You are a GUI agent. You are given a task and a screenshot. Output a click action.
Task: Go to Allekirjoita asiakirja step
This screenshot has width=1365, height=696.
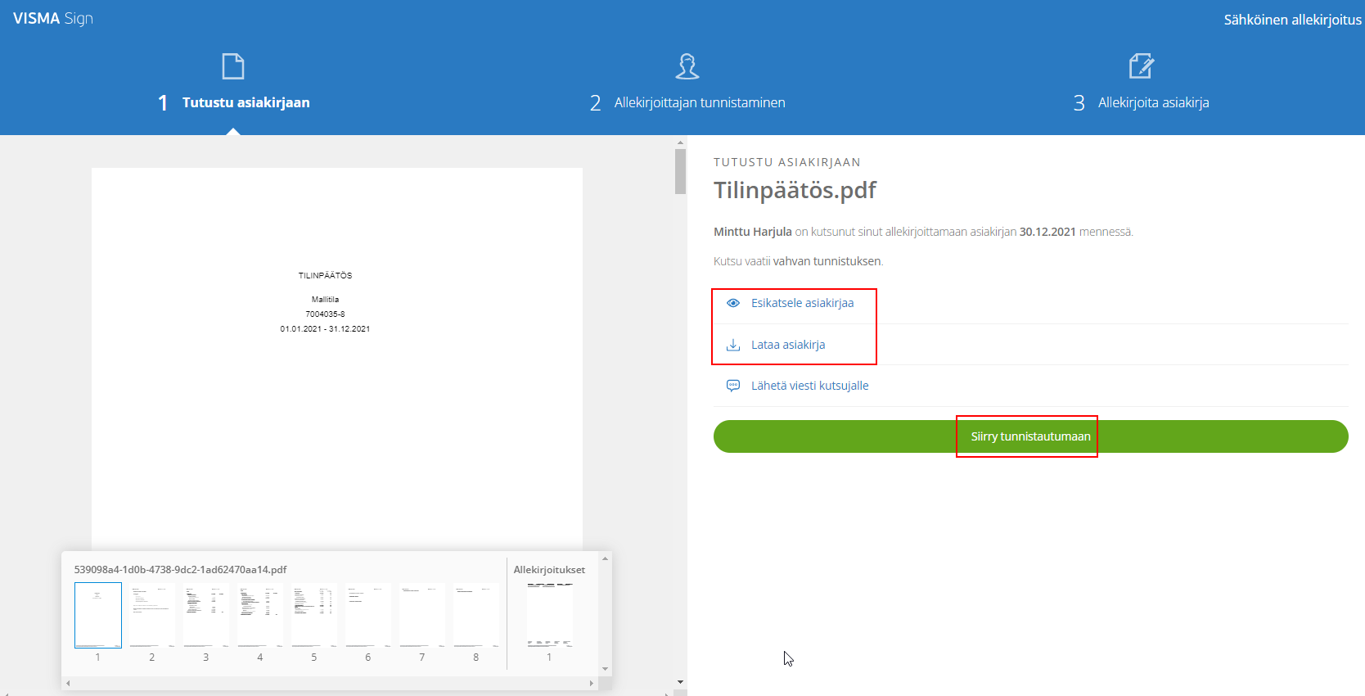pos(1153,102)
